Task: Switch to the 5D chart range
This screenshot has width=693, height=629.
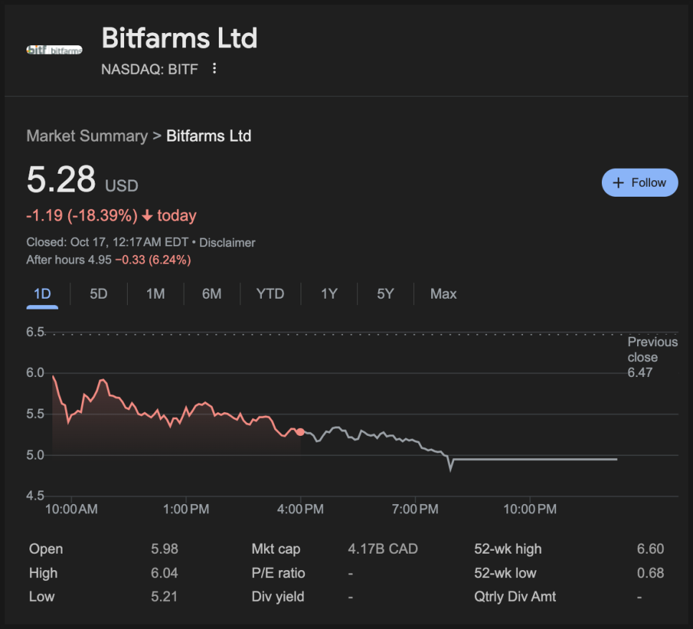Action: pos(98,294)
